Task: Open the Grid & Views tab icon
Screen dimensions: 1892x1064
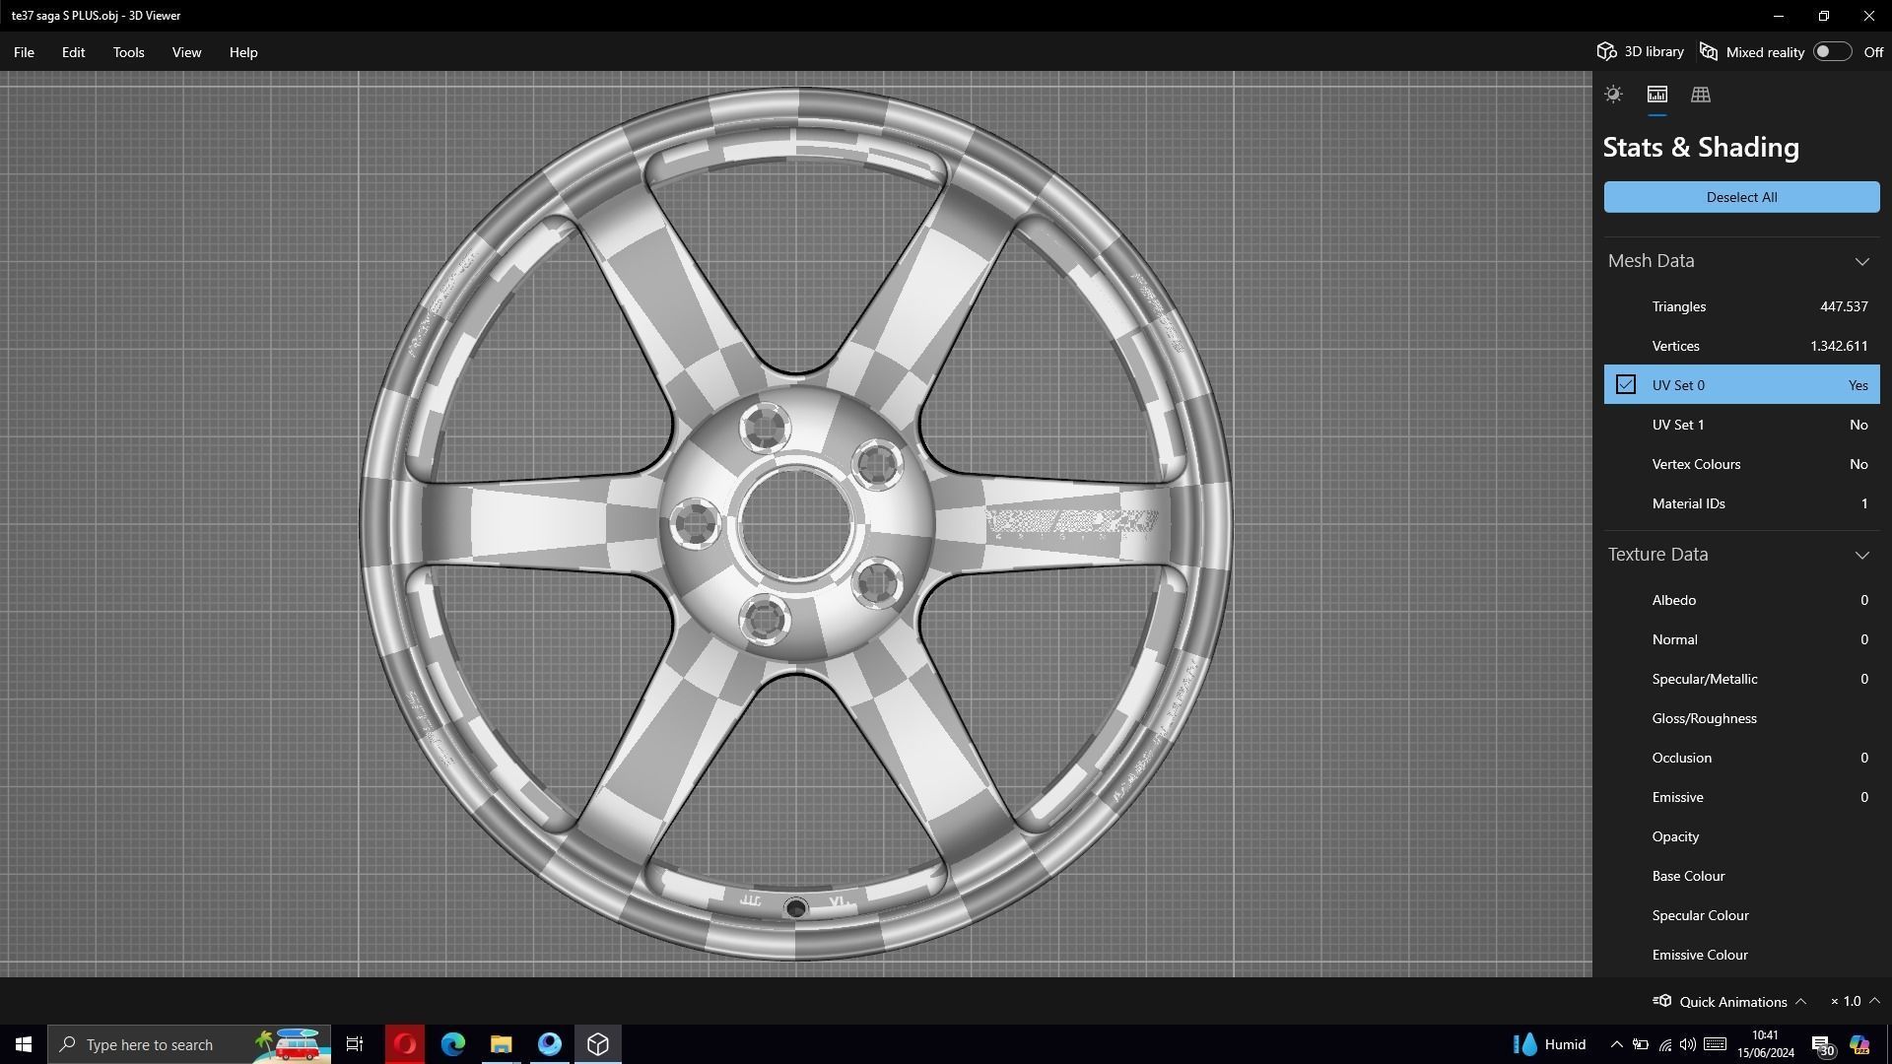Action: 1700,95
